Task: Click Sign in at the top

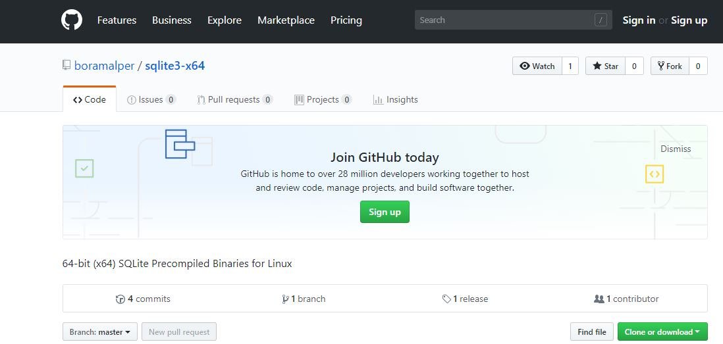Action: point(639,20)
